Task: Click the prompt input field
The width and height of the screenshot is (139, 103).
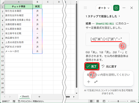Action: [108, 75]
